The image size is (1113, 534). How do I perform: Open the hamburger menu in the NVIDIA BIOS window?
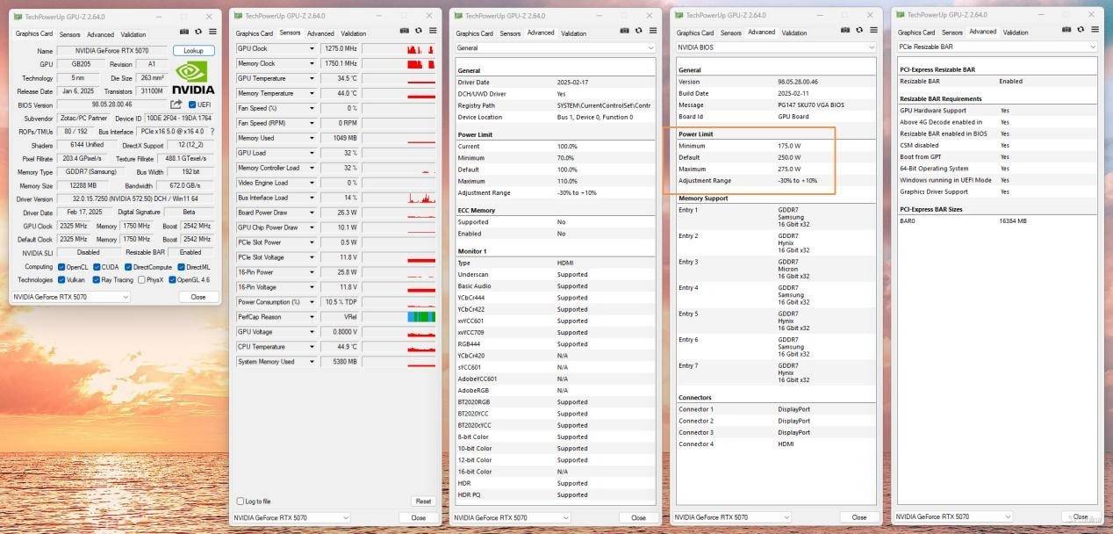(873, 30)
